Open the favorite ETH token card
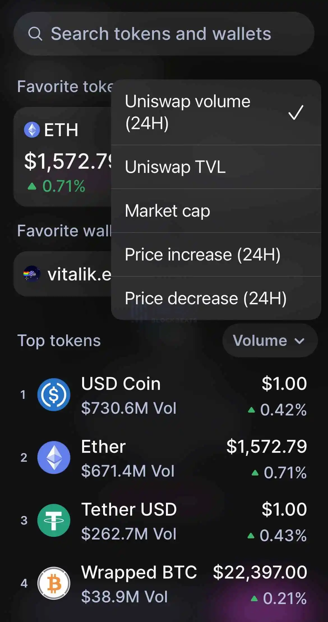The height and width of the screenshot is (622, 328). pos(62,157)
